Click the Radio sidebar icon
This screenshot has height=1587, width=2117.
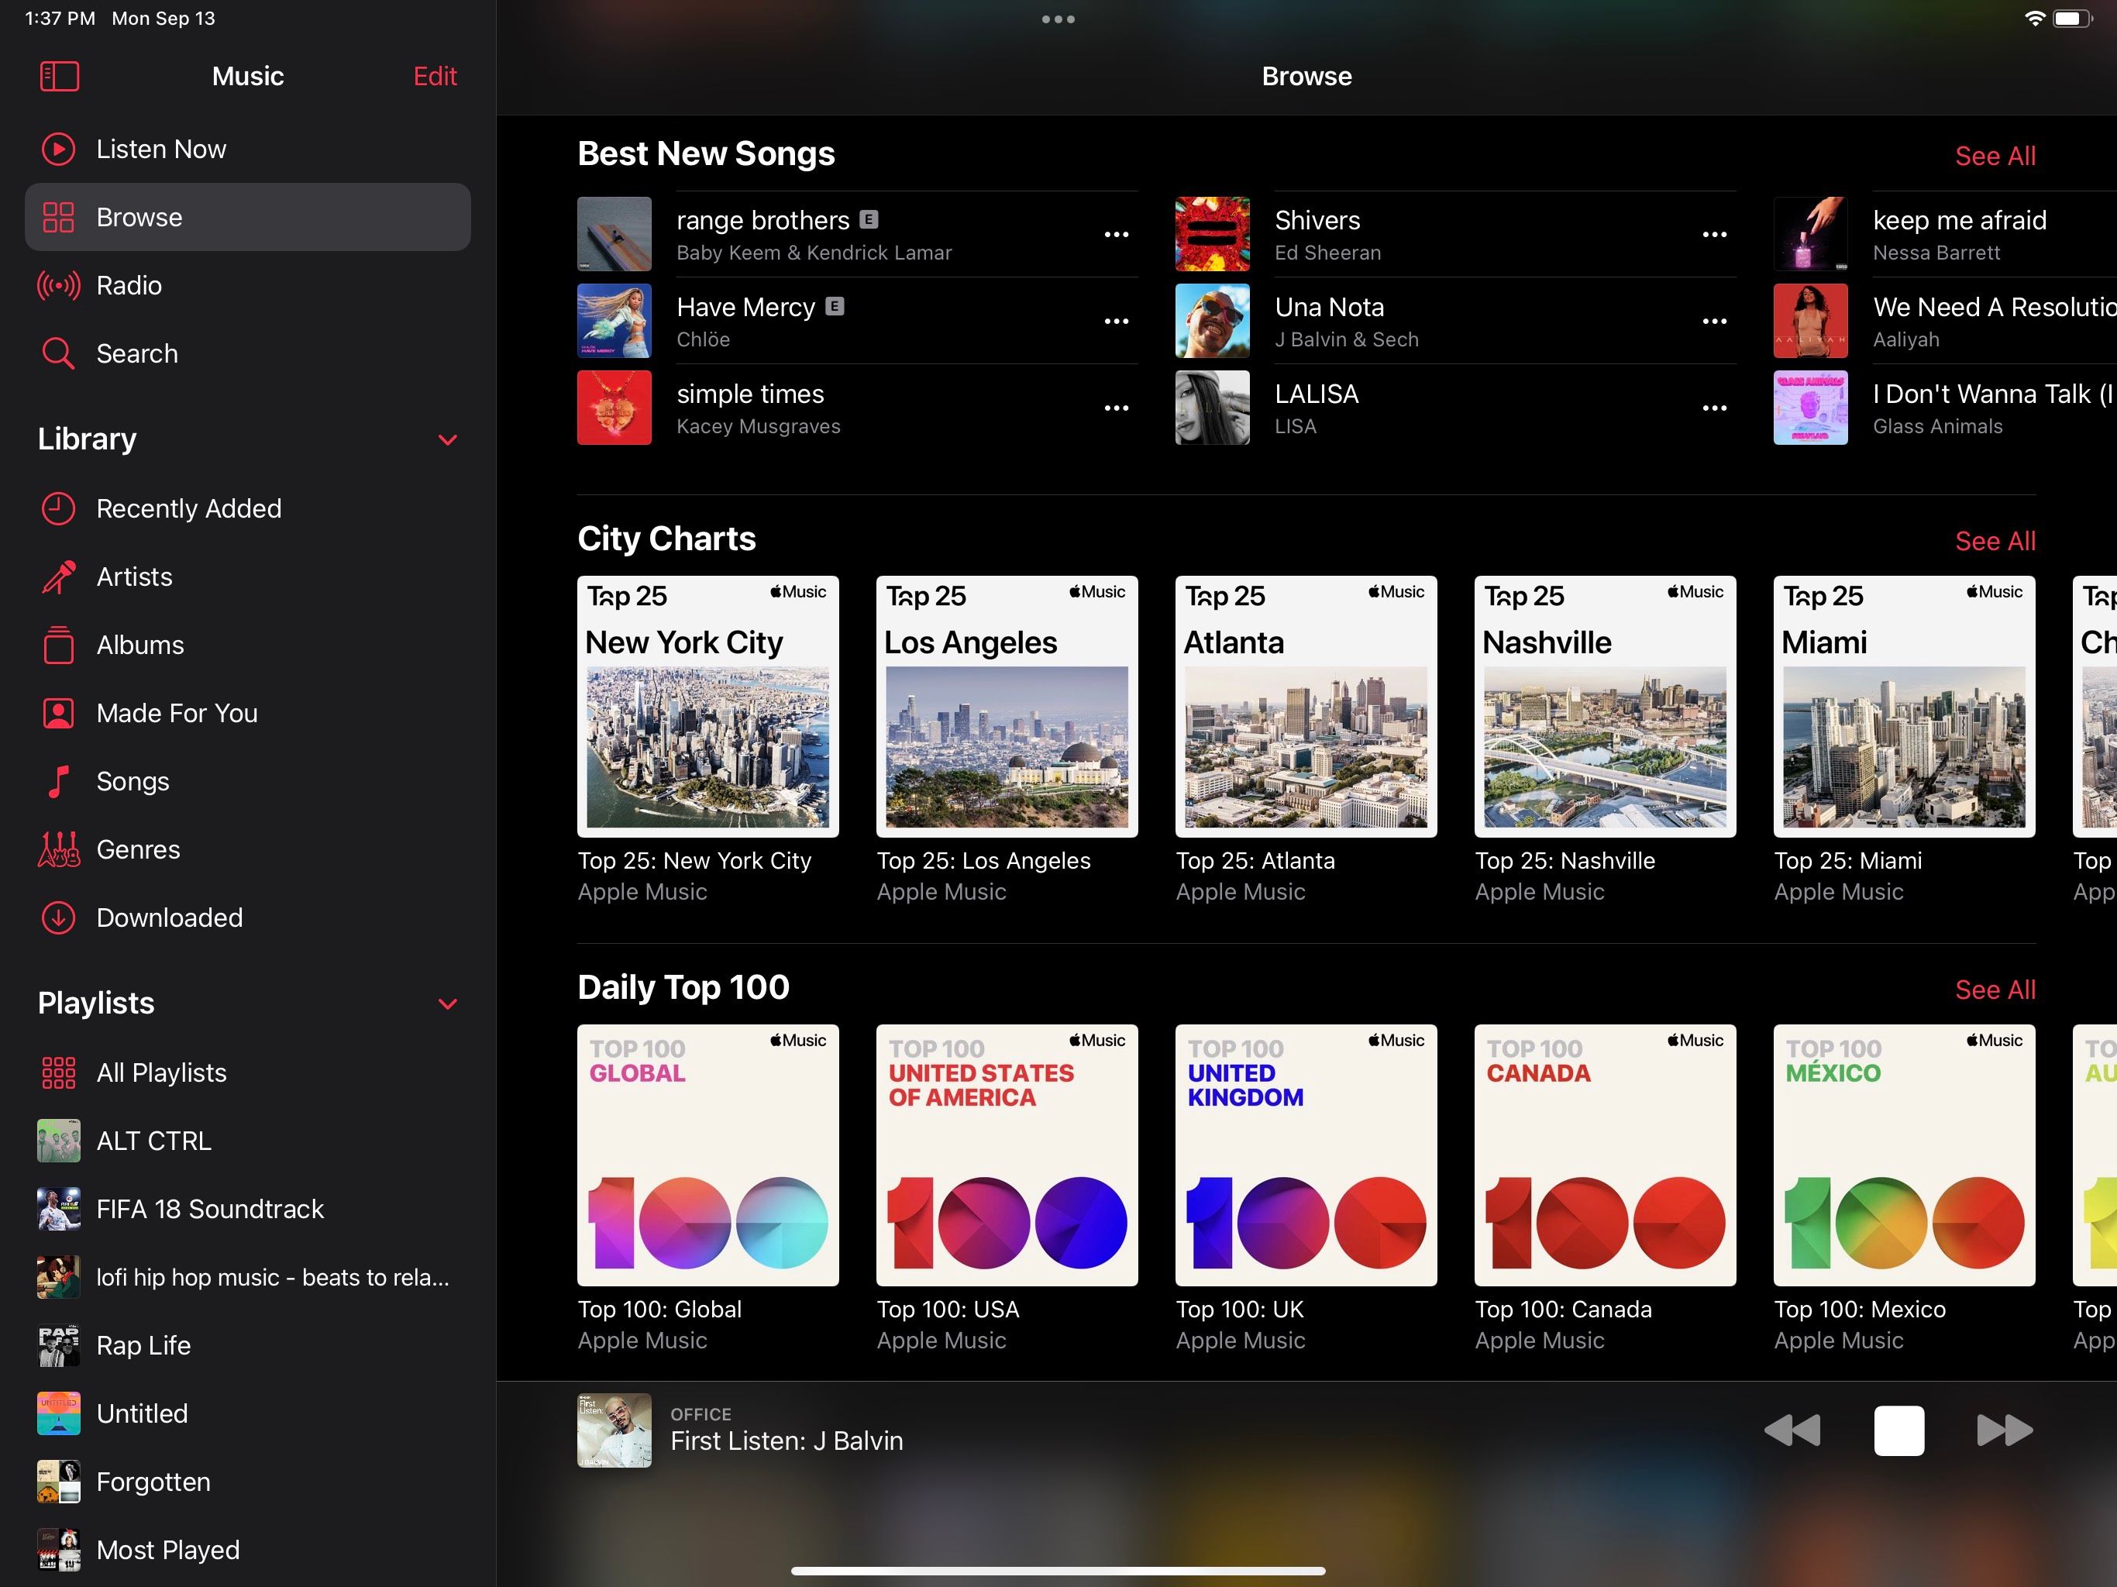coord(58,284)
